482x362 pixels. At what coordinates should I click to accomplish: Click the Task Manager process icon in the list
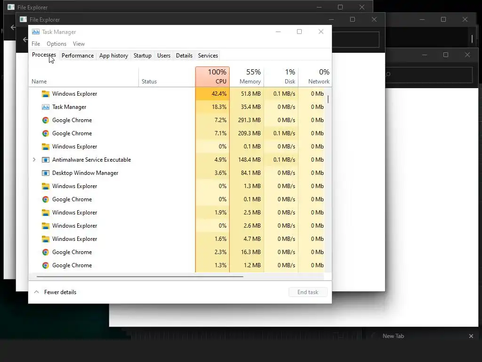tap(46, 107)
